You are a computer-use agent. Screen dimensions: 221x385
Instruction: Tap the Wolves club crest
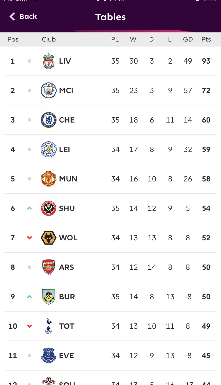(49, 238)
